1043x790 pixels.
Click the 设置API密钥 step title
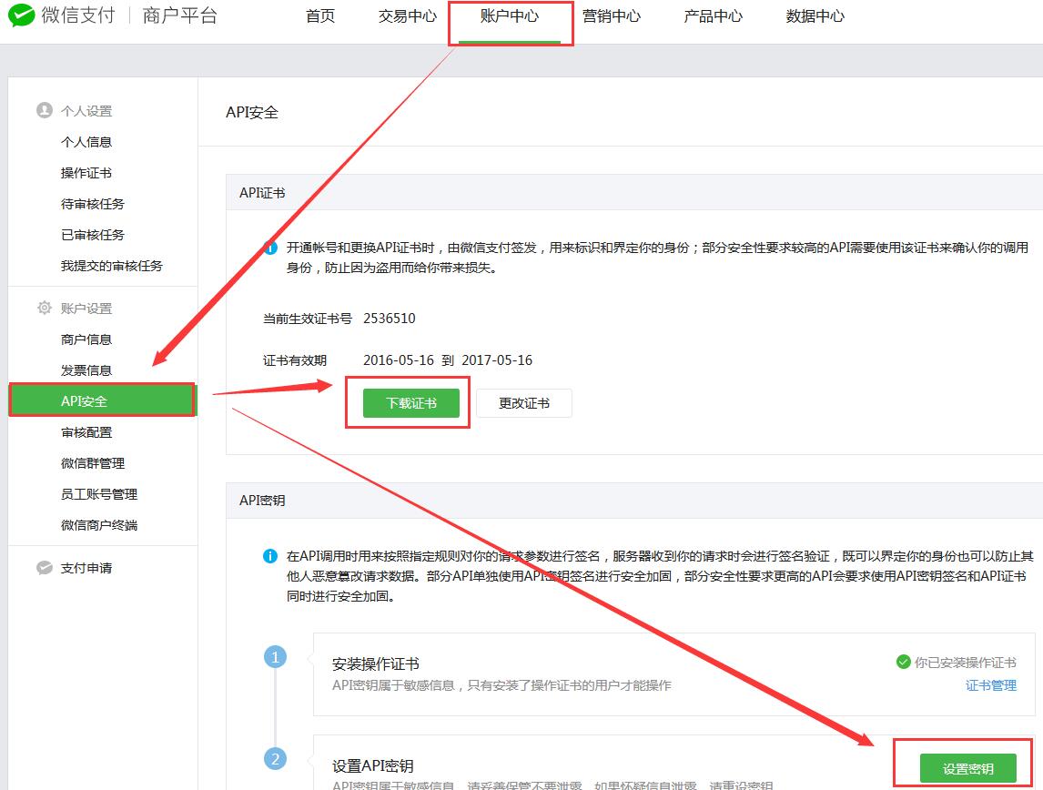click(x=372, y=765)
